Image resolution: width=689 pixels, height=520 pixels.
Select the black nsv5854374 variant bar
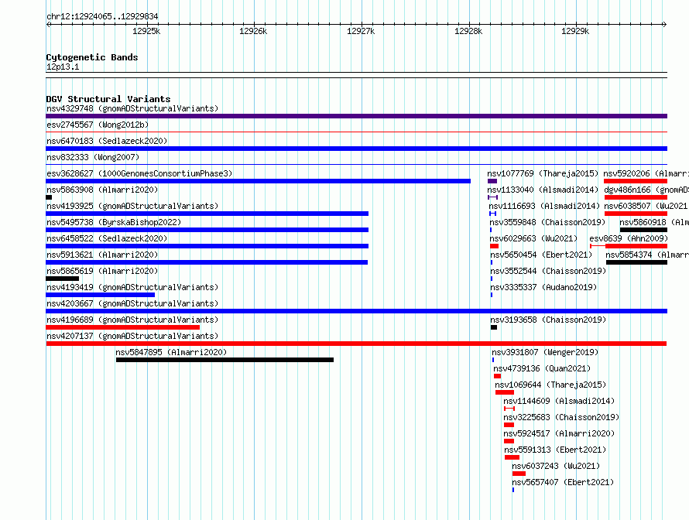click(636, 262)
